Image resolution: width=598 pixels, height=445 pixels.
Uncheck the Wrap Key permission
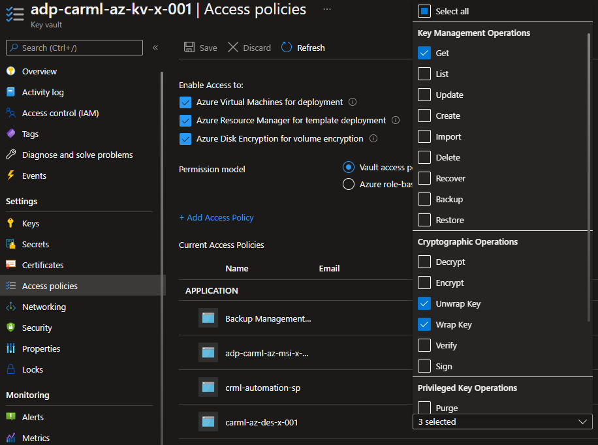[x=424, y=325]
